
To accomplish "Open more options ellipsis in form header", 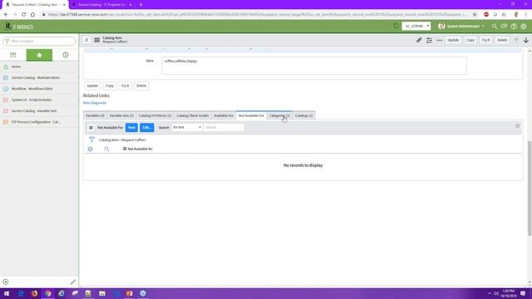I will pos(439,41).
